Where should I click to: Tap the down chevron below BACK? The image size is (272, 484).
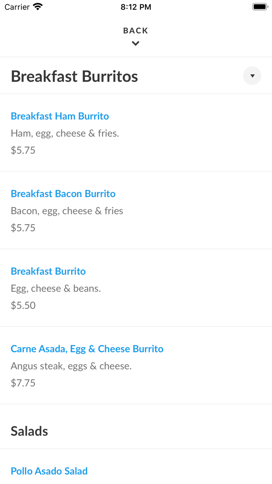pos(136,44)
